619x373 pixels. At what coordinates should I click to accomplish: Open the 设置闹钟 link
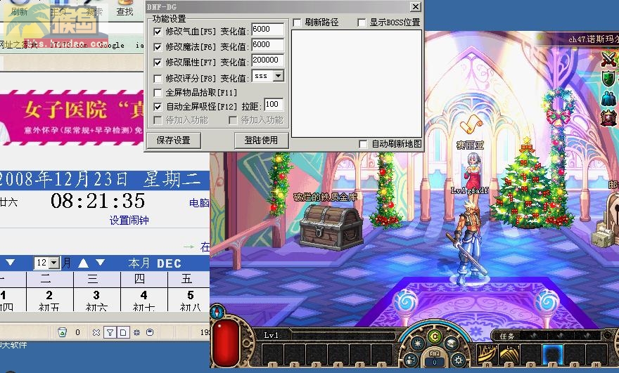coord(129,220)
